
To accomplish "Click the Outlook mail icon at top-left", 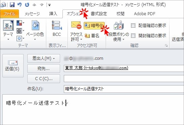I will coord(3,5).
